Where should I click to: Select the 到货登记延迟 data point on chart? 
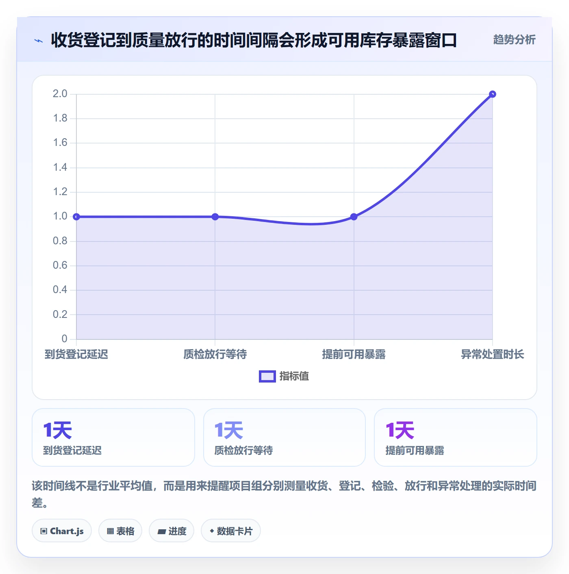pyautogui.click(x=76, y=217)
